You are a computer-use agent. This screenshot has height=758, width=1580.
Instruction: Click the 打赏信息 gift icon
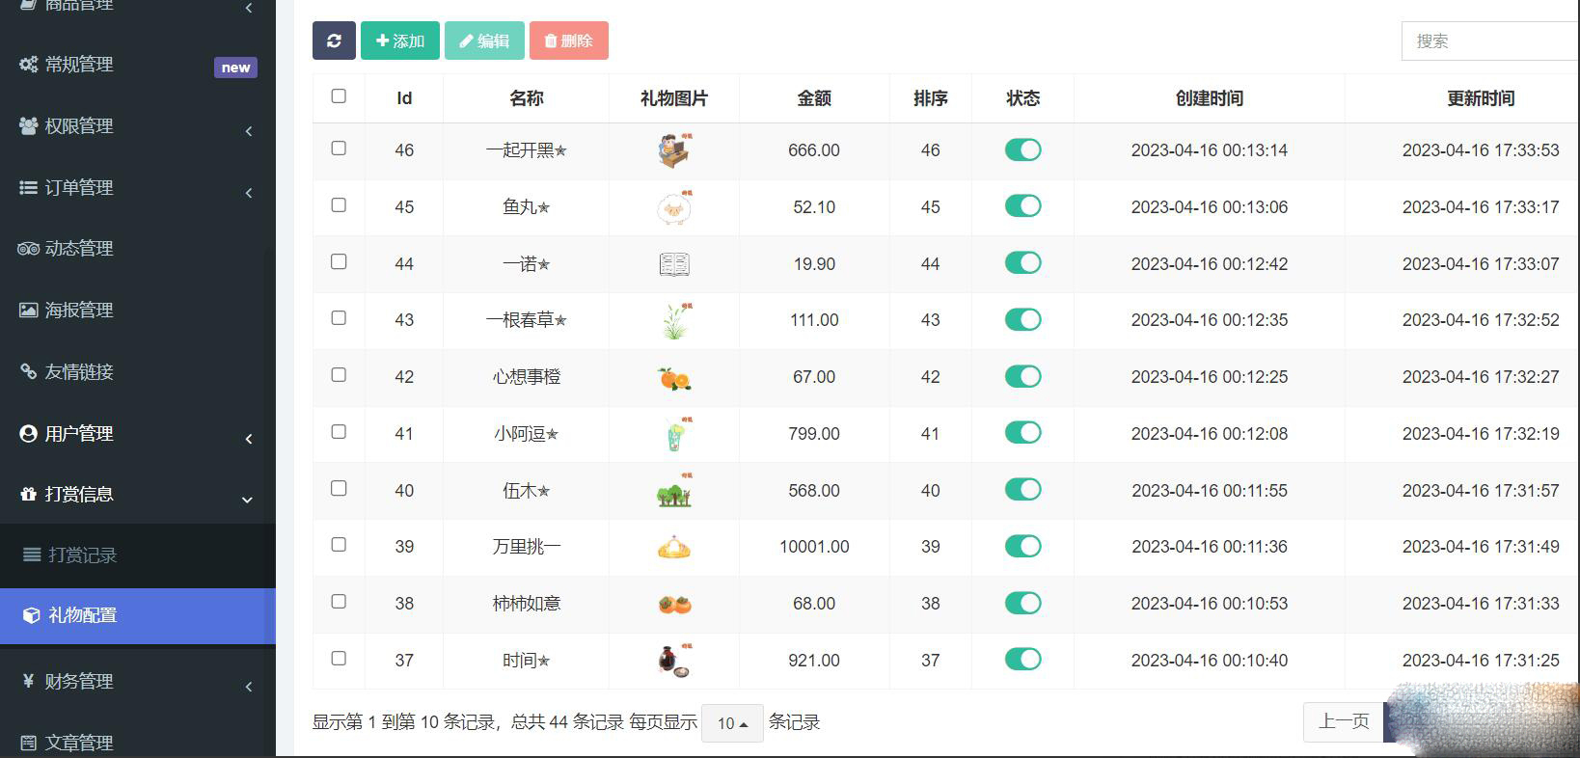[28, 494]
